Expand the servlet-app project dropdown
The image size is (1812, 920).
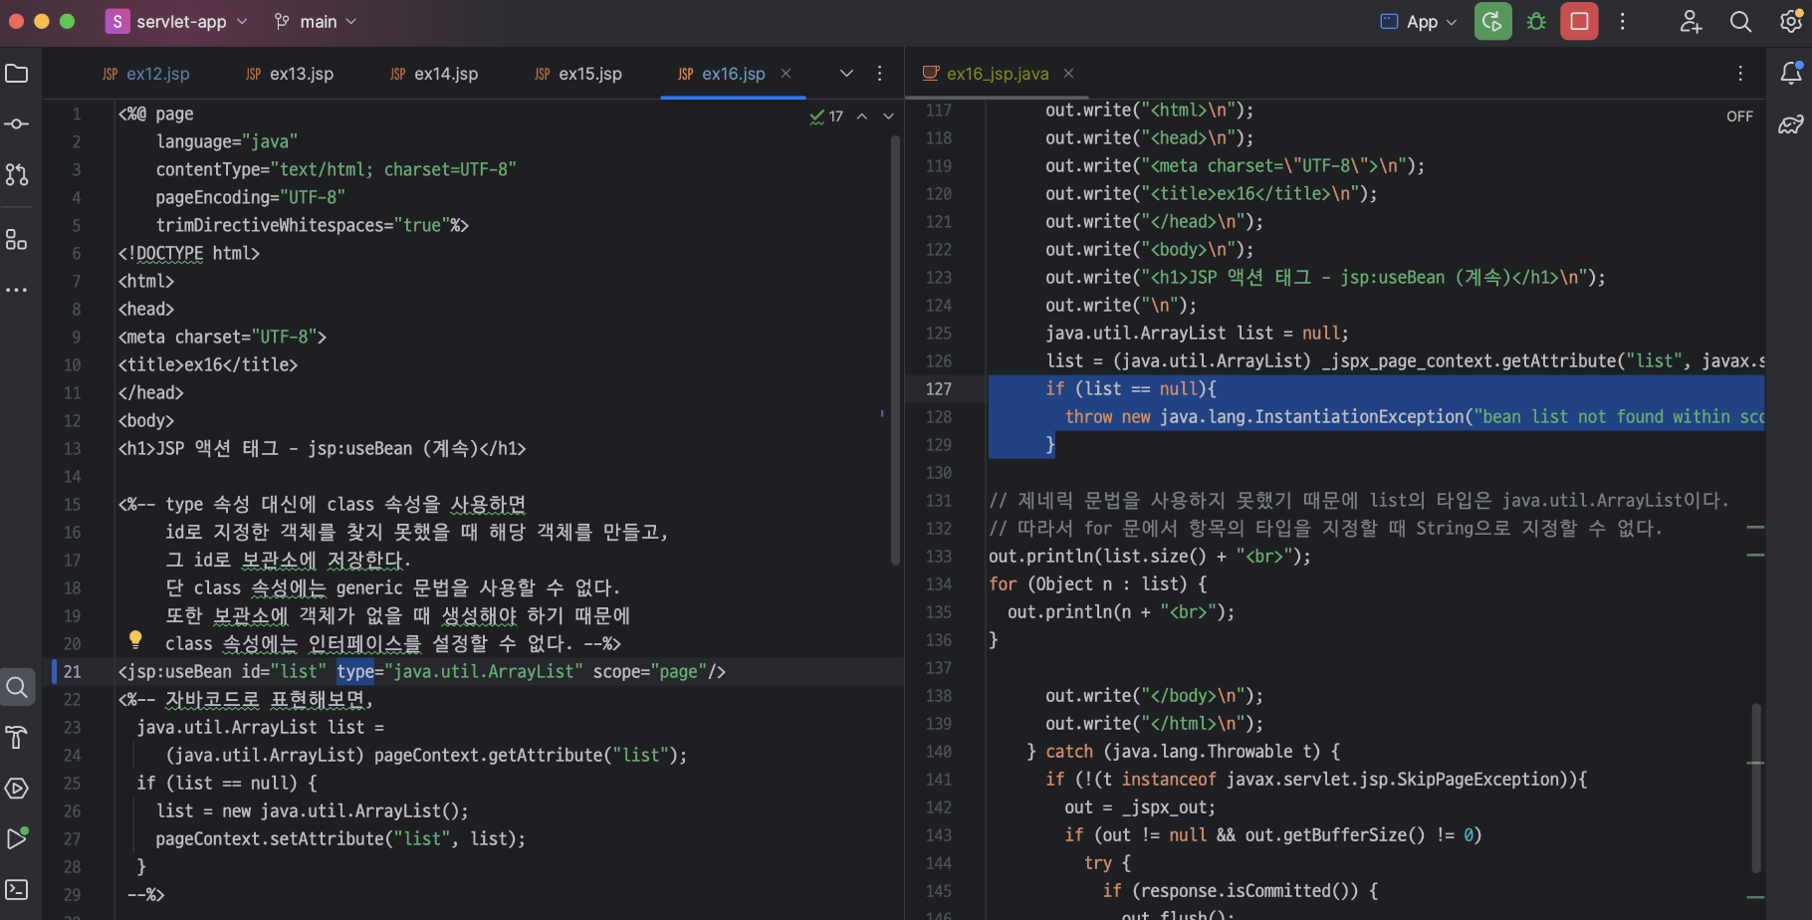coord(177,21)
